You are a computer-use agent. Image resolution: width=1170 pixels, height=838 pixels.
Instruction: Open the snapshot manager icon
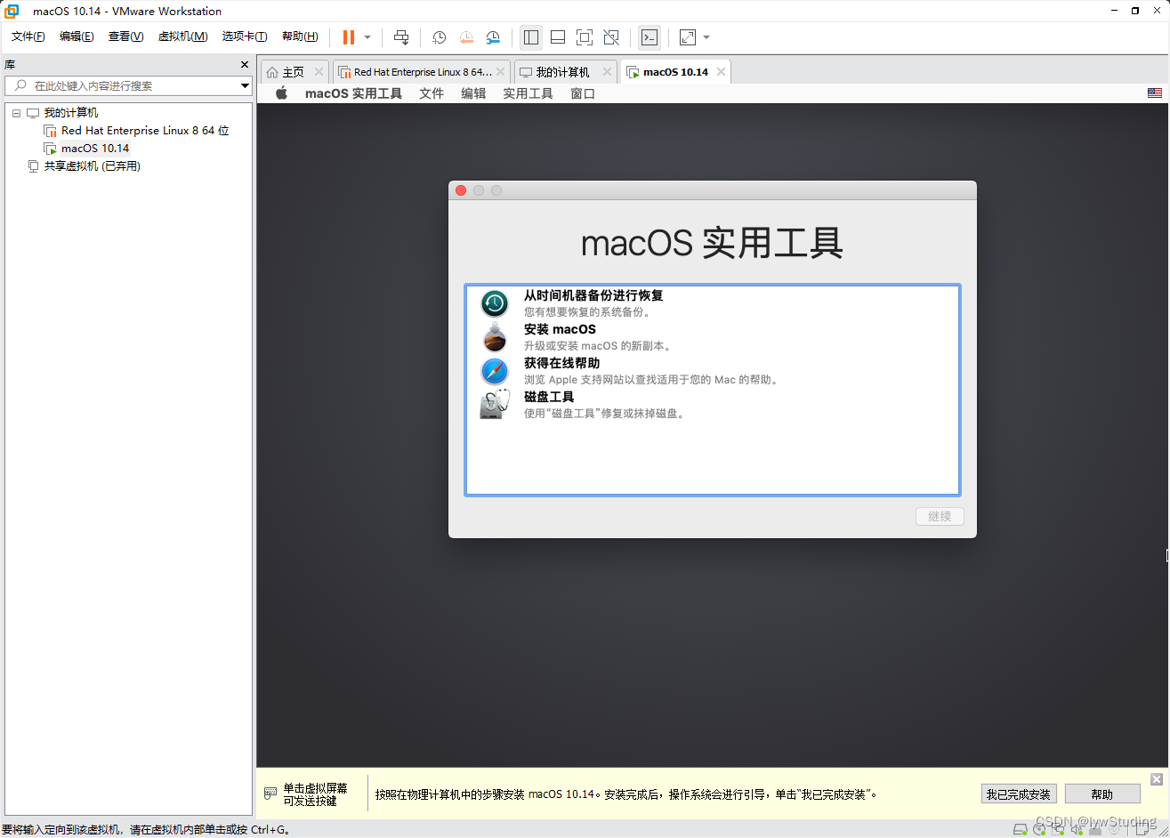click(493, 37)
